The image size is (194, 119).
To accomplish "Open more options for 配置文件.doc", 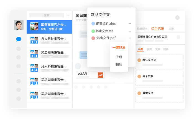I will (x=129, y=24).
